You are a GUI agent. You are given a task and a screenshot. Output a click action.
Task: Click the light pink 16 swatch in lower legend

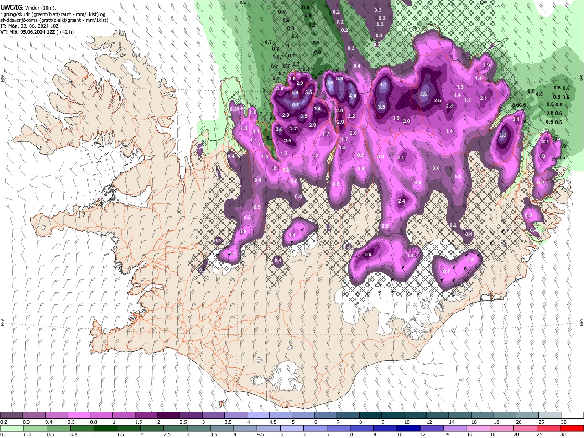pyautogui.click(x=478, y=428)
